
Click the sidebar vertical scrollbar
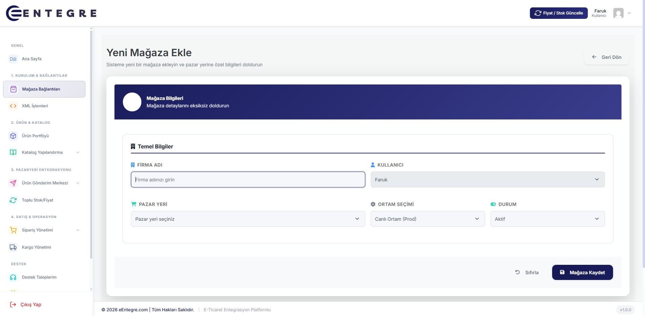pyautogui.click(x=91, y=145)
